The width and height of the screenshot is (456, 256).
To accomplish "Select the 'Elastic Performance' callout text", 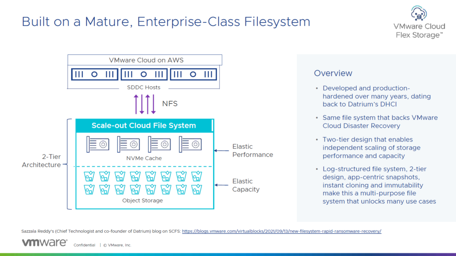I will click(x=252, y=150).
